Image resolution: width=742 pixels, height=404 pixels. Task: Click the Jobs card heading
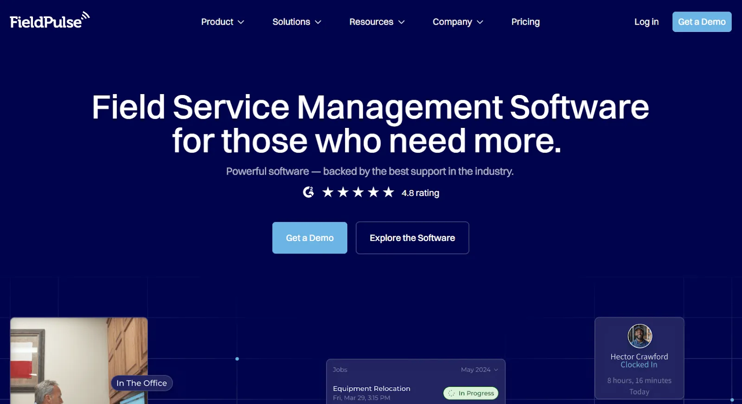click(340, 370)
